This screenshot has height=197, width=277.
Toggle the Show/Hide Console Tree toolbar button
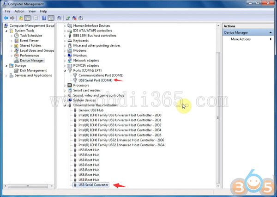click(x=27, y=18)
